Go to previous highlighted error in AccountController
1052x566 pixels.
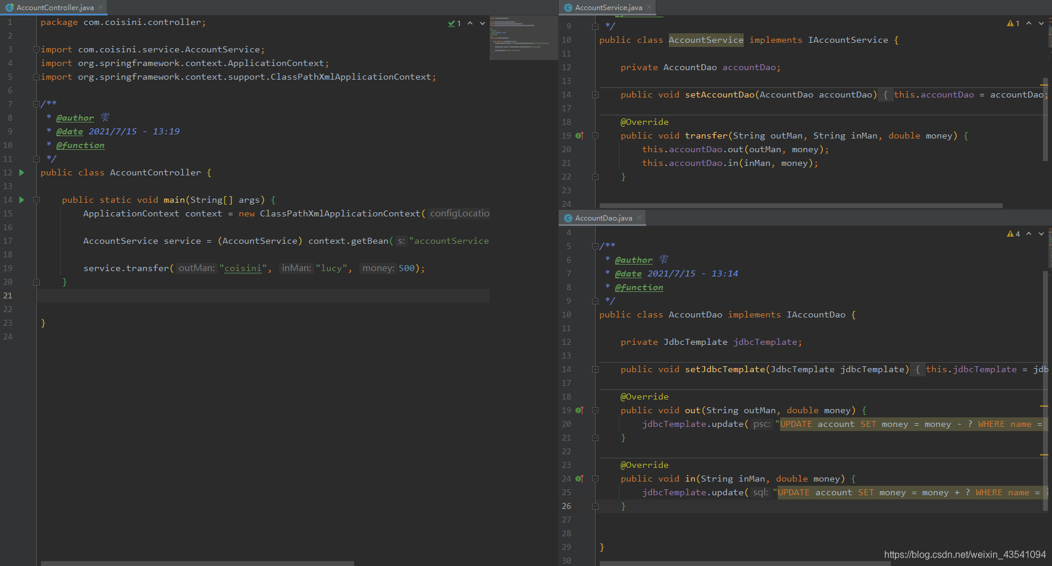coord(470,23)
